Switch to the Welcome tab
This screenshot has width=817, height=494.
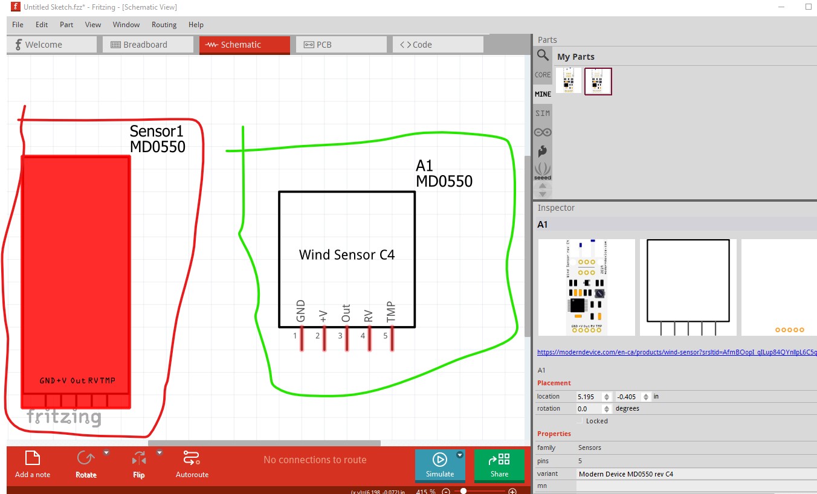pos(52,45)
